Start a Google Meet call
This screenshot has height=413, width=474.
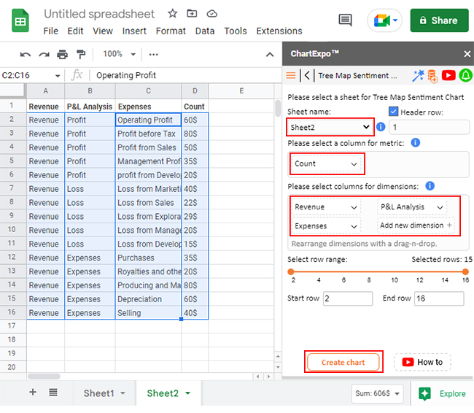[381, 20]
